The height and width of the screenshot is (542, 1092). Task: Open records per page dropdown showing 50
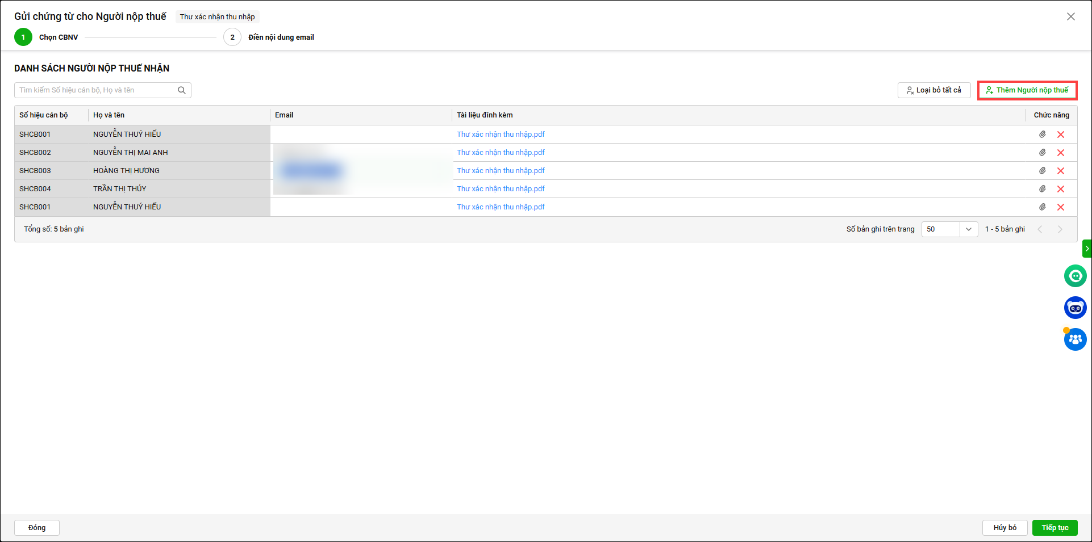point(949,229)
